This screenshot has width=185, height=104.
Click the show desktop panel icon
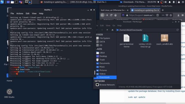[x=8, y=2]
